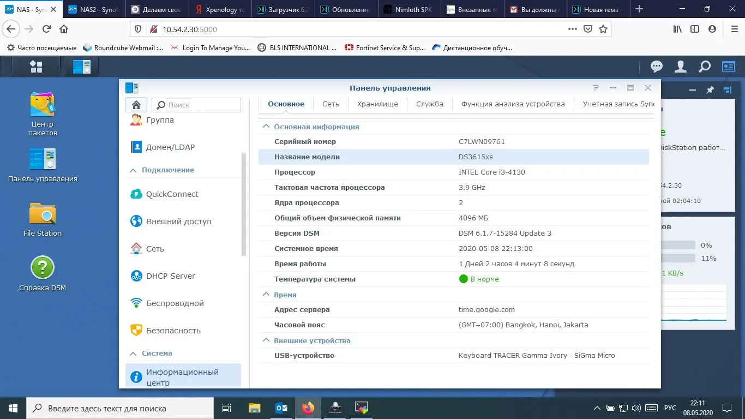The image size is (745, 419).
Task: Open help question mark in Панель управления
Action: click(596, 88)
